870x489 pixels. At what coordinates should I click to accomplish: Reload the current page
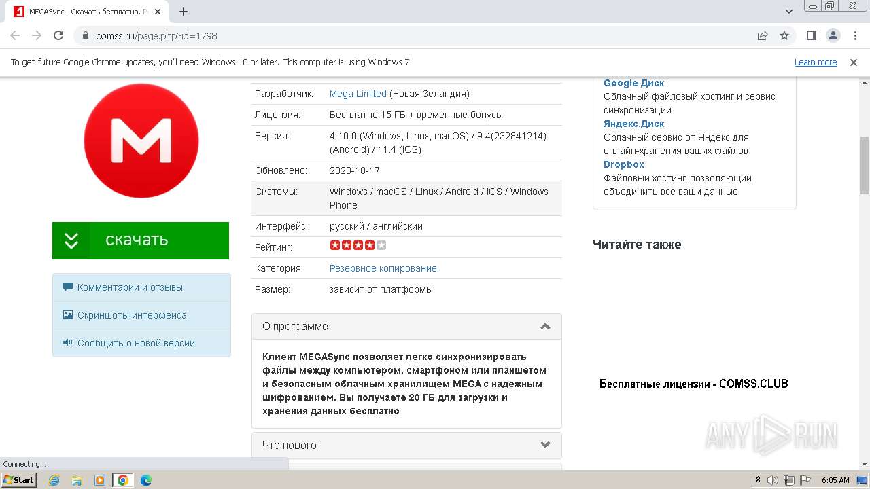58,36
